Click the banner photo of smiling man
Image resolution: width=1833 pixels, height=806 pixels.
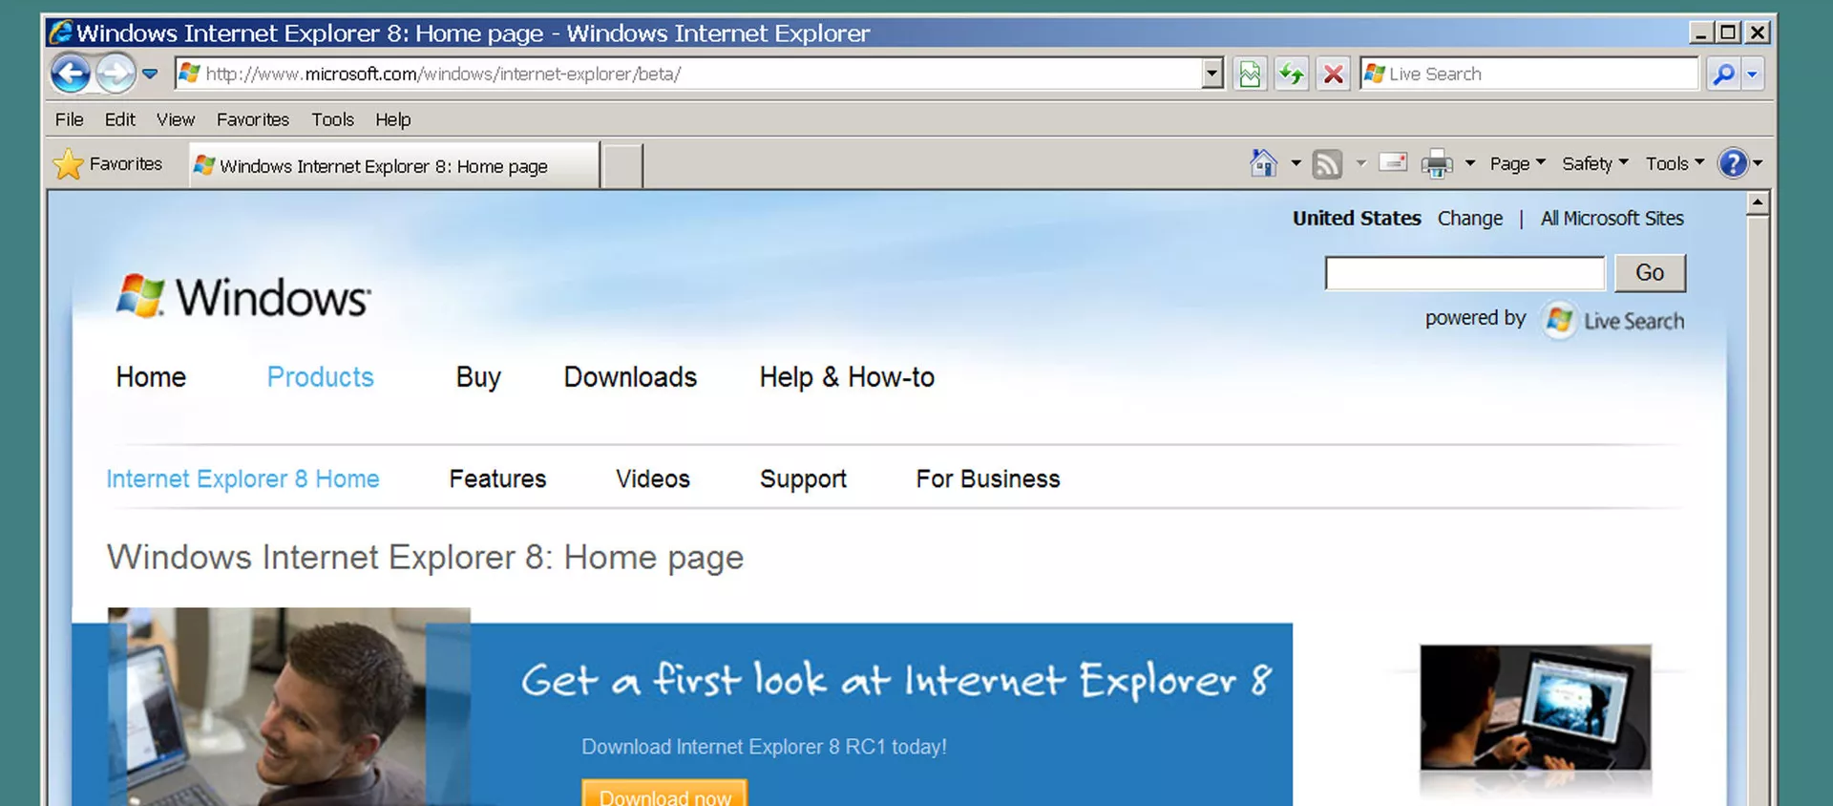[x=289, y=707]
